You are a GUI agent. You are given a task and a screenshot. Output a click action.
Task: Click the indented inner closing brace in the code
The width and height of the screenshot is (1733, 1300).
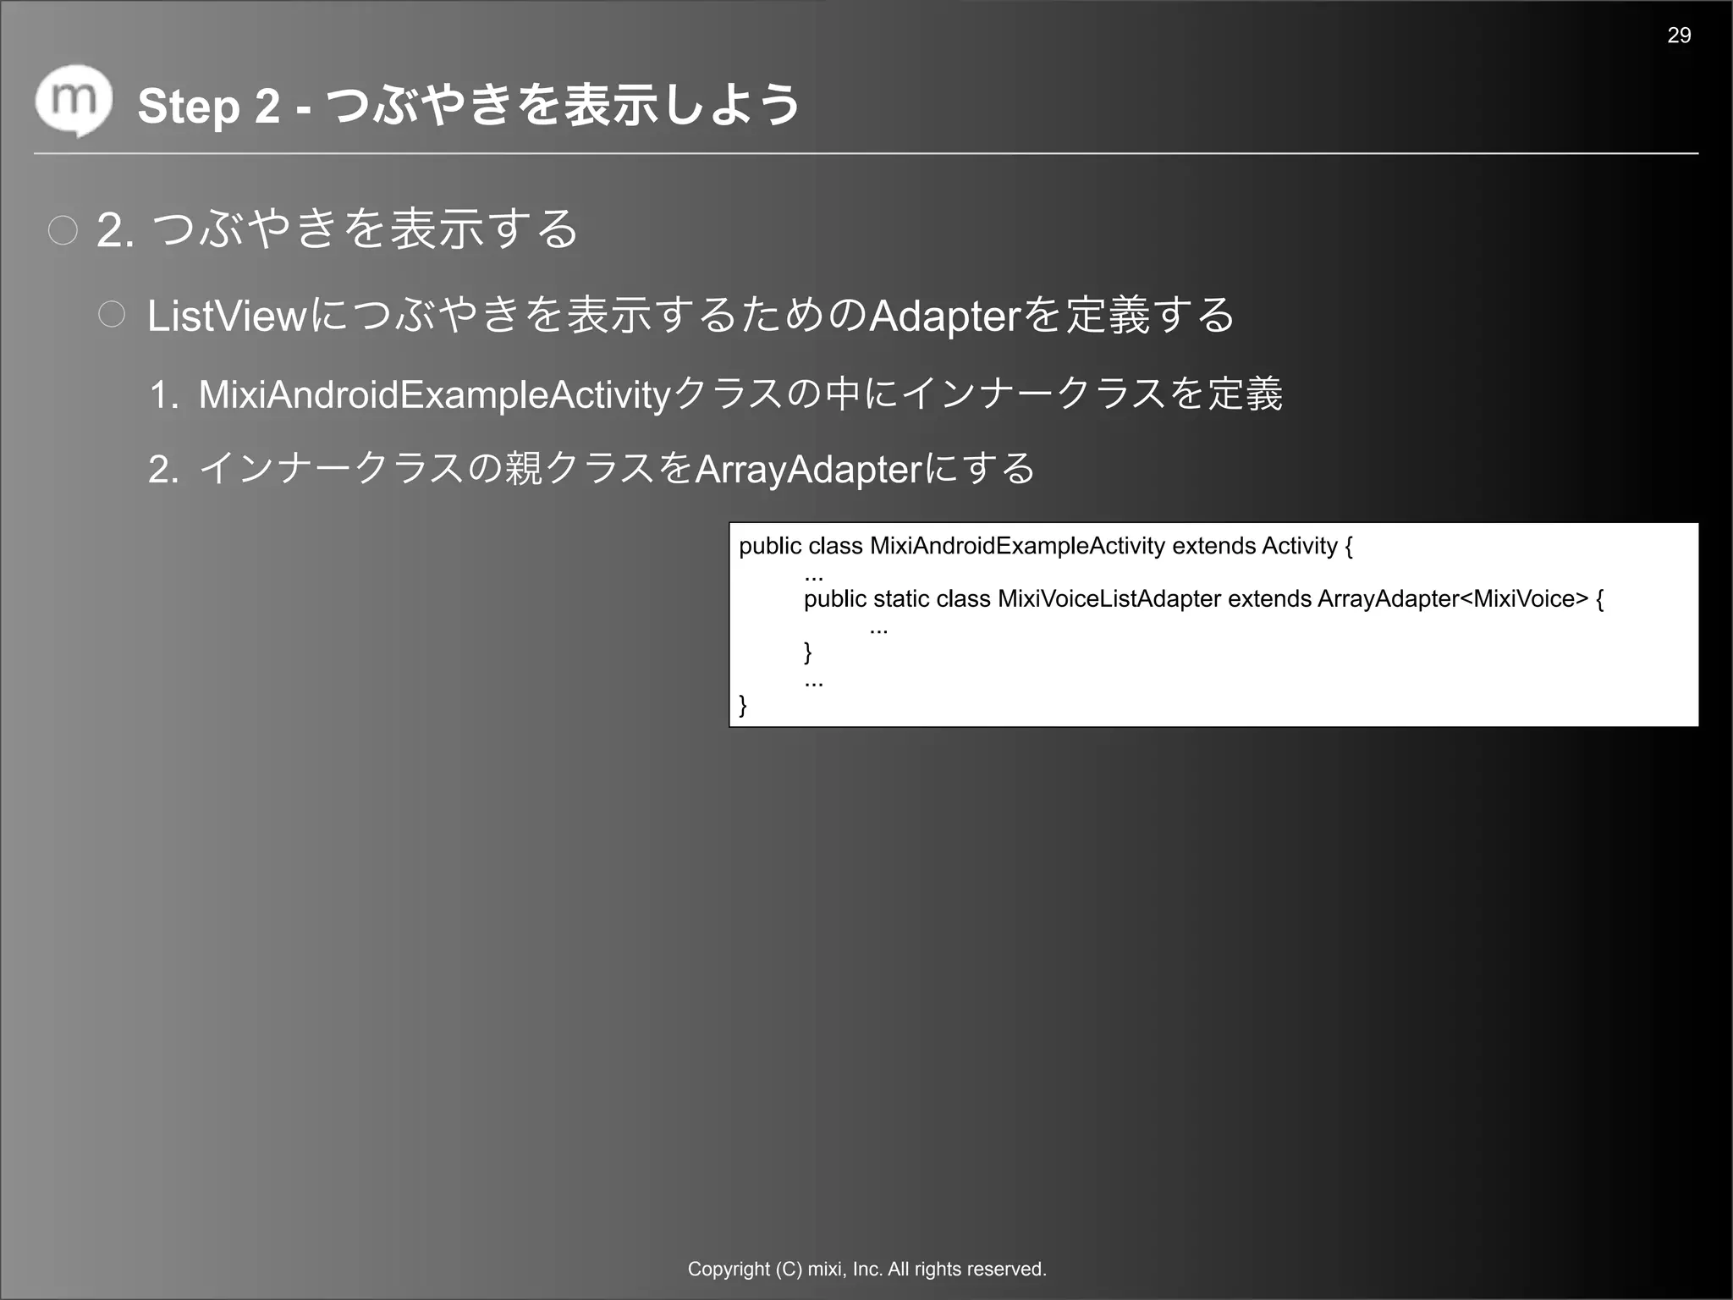click(x=807, y=652)
